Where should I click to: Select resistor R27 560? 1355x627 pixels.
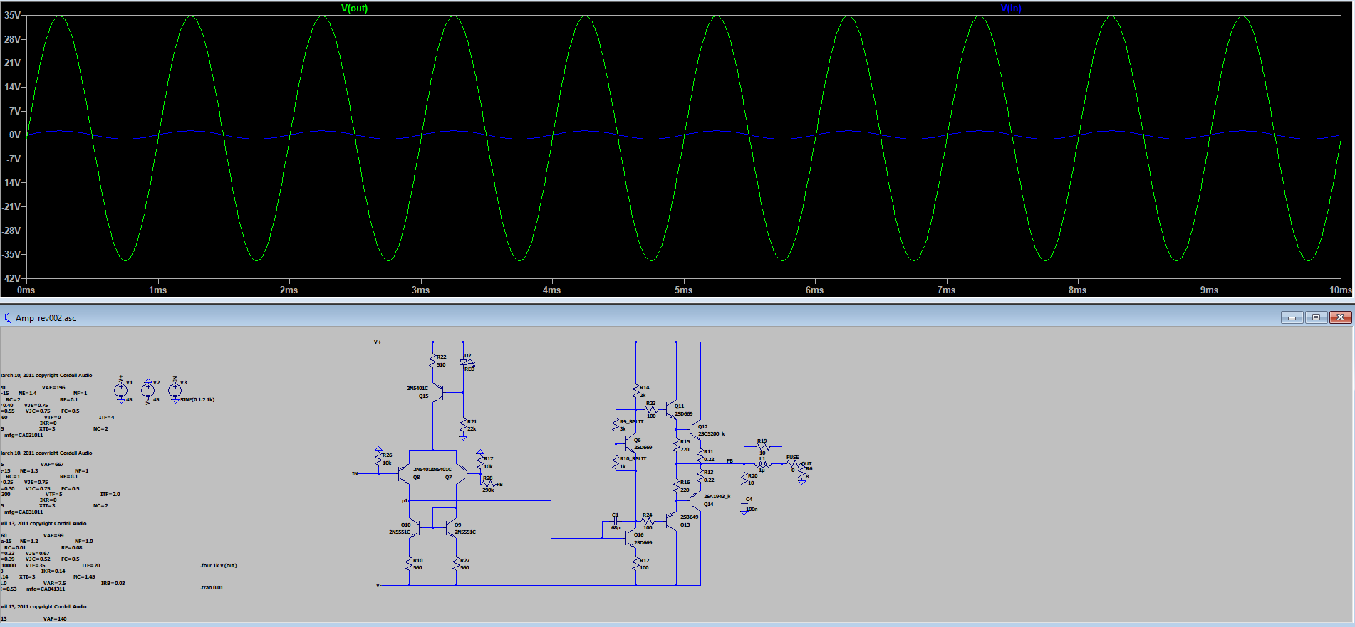457,564
